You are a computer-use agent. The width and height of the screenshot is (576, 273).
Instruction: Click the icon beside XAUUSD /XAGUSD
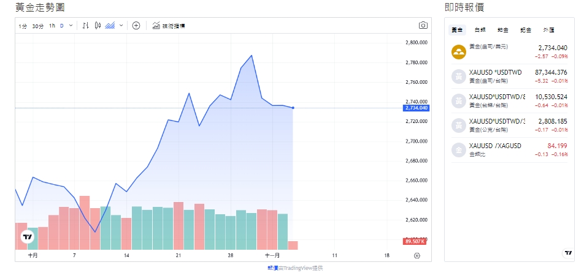coord(458,150)
